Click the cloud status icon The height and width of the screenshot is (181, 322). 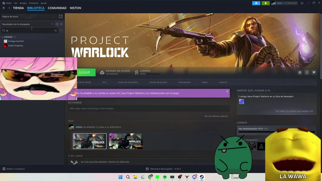pos(102,72)
